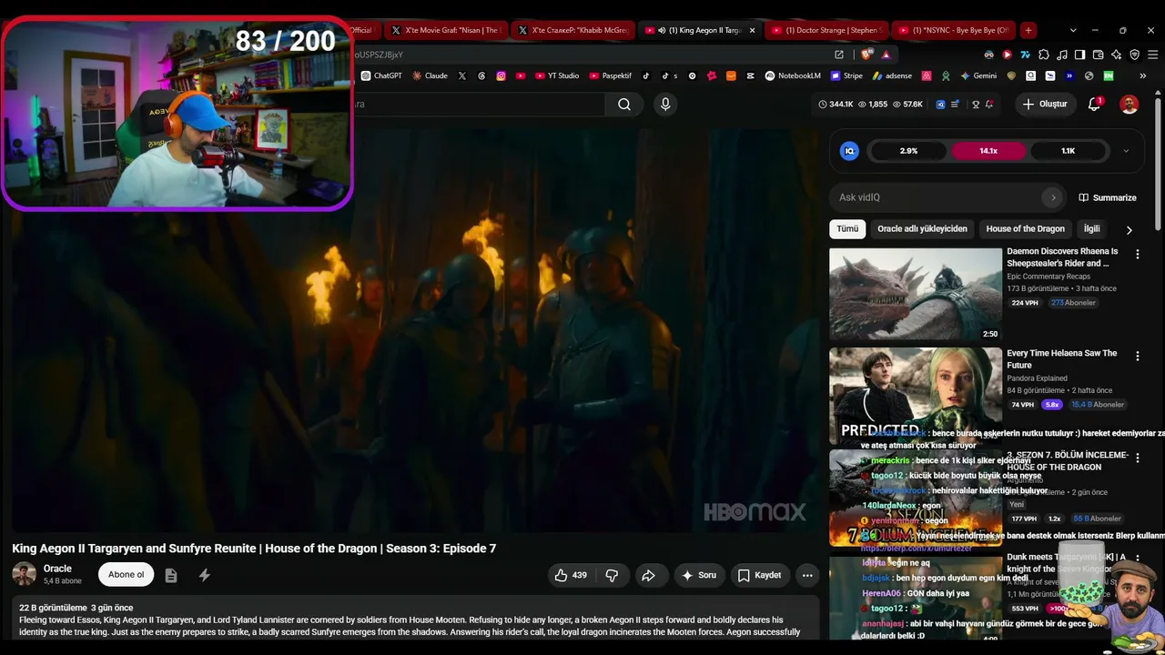Image resolution: width=1165 pixels, height=655 pixels.
Task: Open the Claude bookmark
Action: [x=430, y=76]
